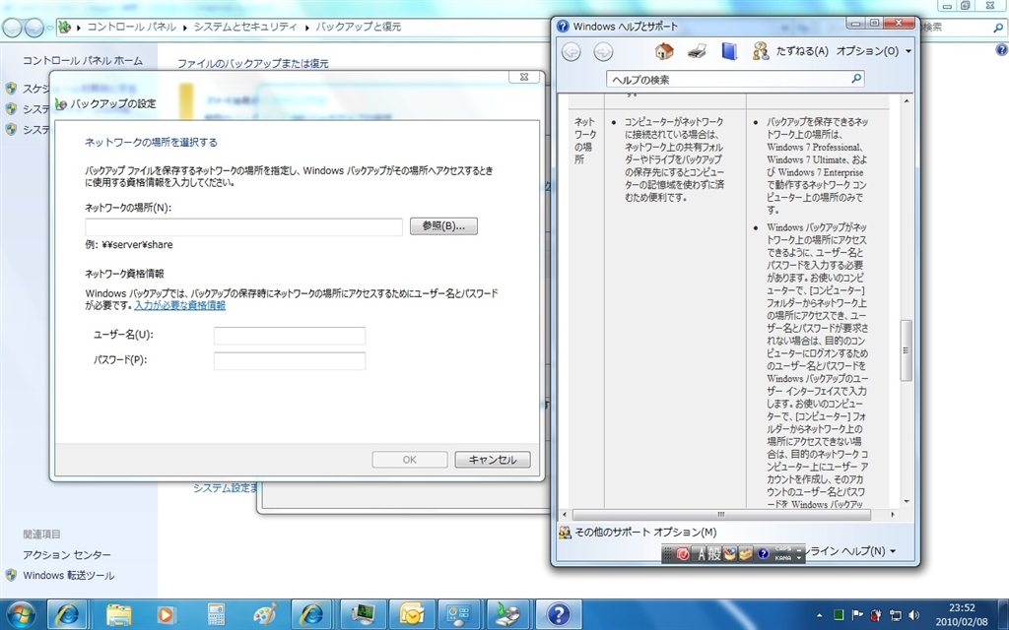Screen dimensions: 1009x630
Task: Show hidden tray icons arrow
Action: [820, 616]
